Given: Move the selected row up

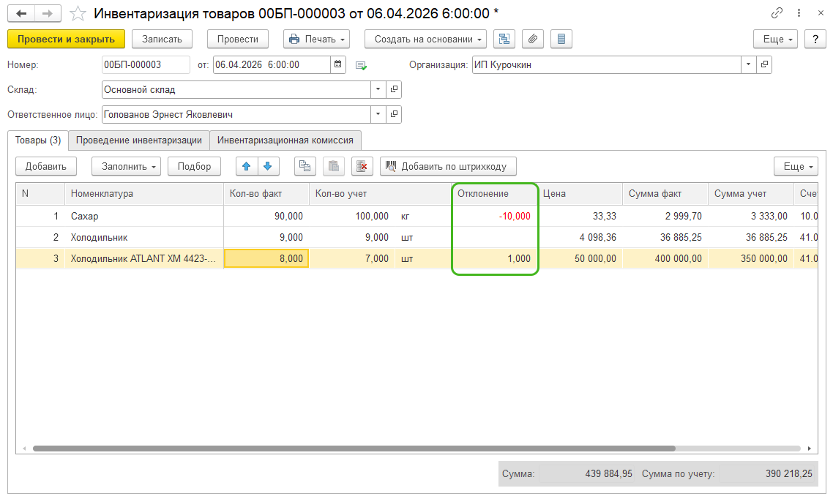Looking at the screenshot, I should tap(247, 166).
